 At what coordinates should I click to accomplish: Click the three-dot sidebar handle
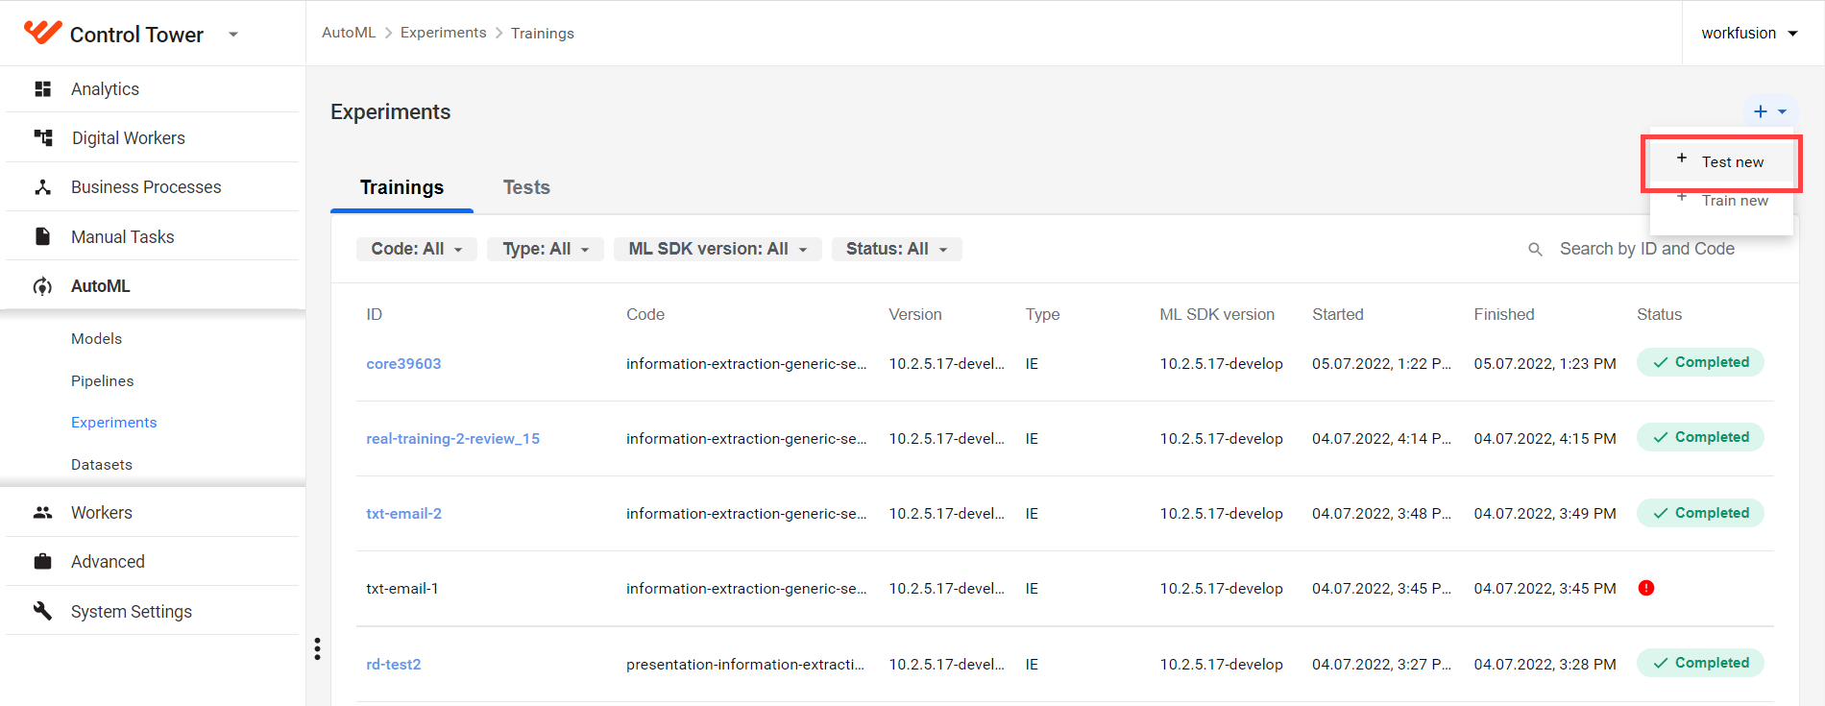317,649
